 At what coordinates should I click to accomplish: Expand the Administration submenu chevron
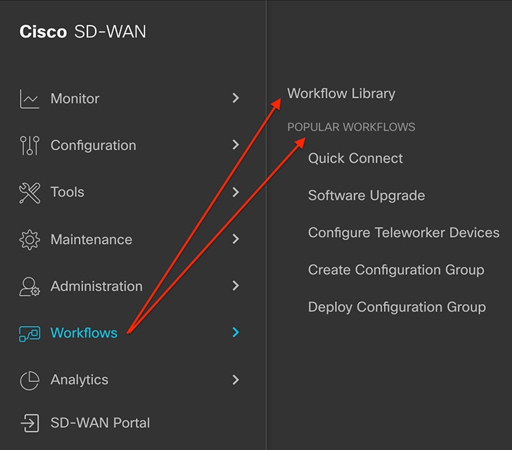[236, 286]
